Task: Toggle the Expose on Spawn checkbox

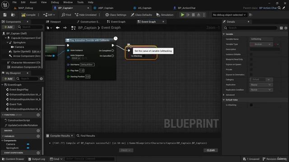Action: click(x=251, y=64)
